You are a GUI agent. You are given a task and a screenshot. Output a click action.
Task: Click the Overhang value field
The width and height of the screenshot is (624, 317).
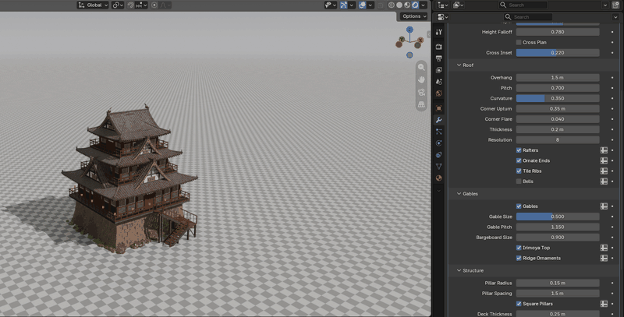click(558, 77)
